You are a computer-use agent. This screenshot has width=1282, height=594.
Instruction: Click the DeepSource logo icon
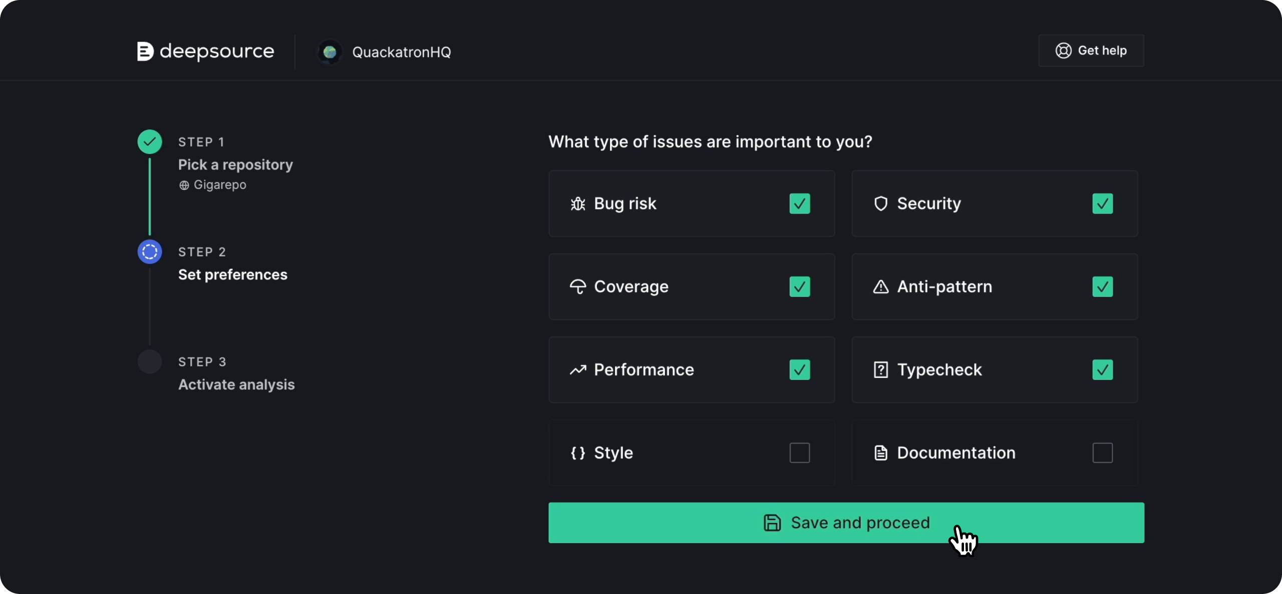pos(145,51)
